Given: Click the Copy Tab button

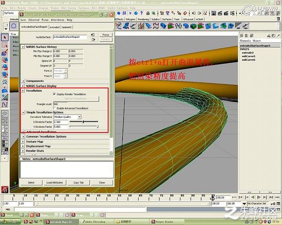Looking at the screenshot, I should (x=79, y=183).
